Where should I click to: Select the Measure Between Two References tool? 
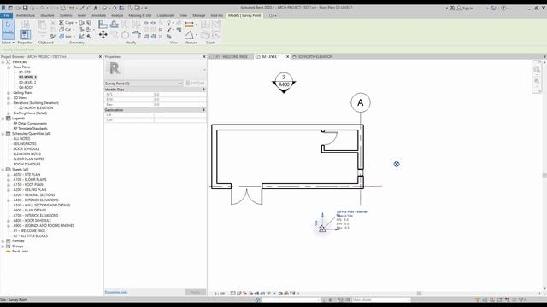[x=189, y=25]
